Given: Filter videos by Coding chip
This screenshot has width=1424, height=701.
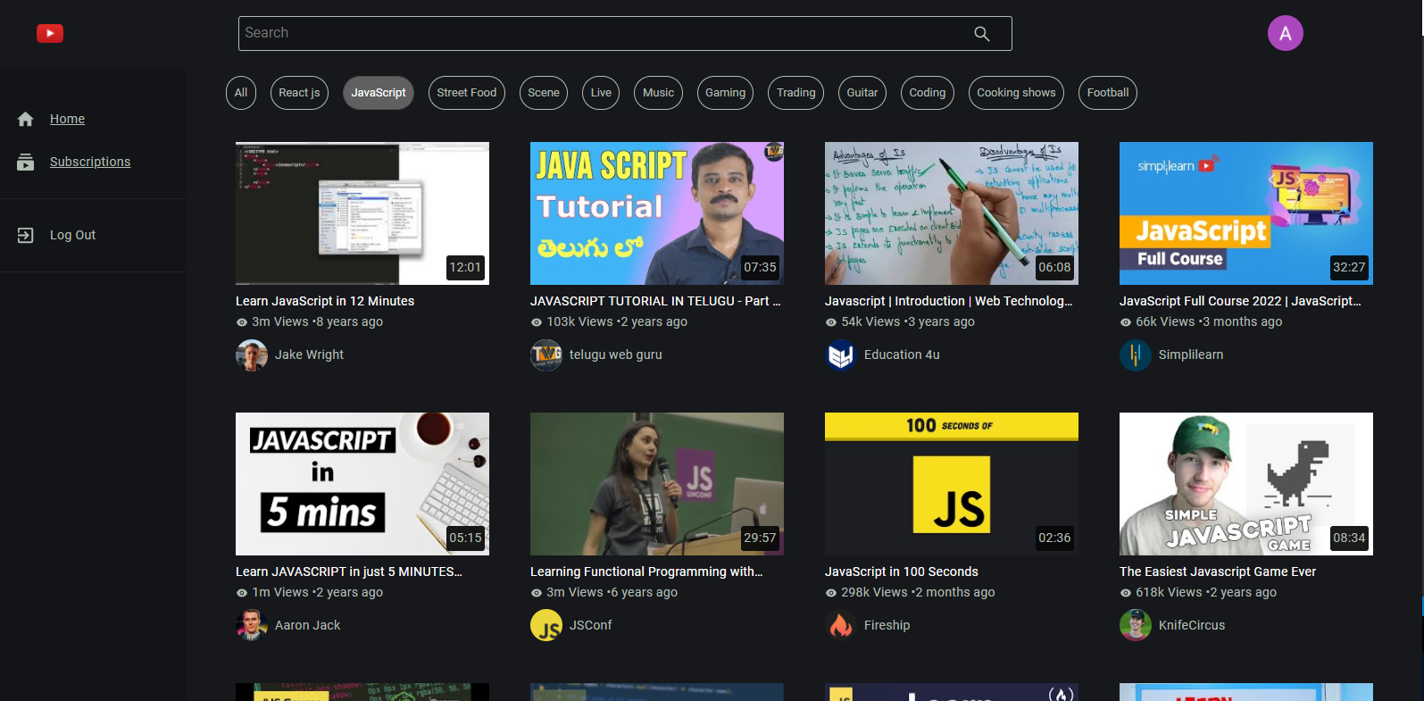Looking at the screenshot, I should (928, 93).
